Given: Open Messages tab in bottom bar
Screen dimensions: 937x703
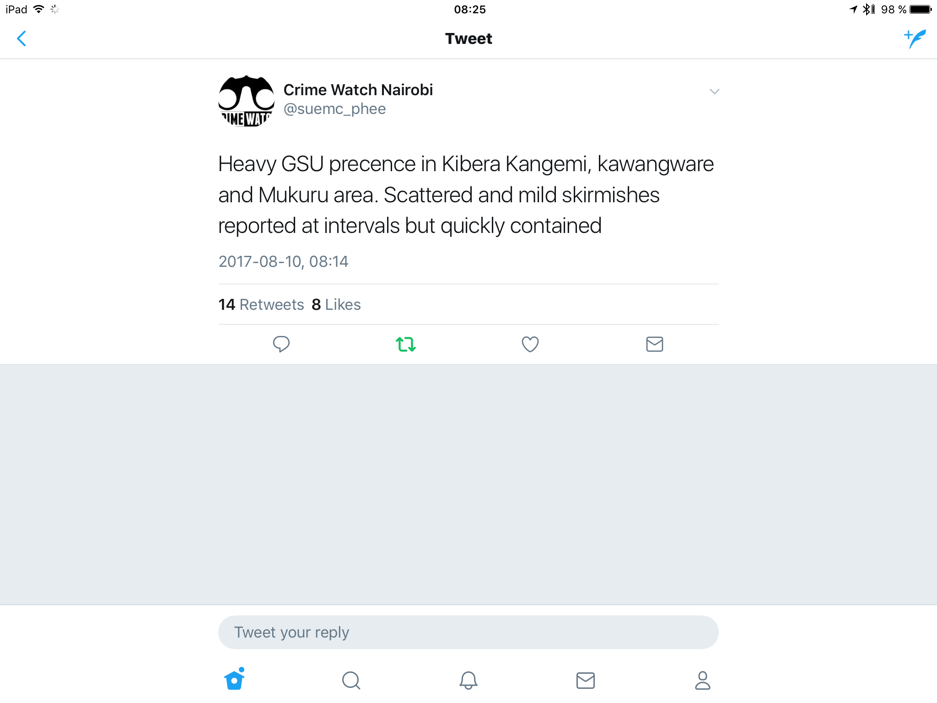Looking at the screenshot, I should click(586, 681).
